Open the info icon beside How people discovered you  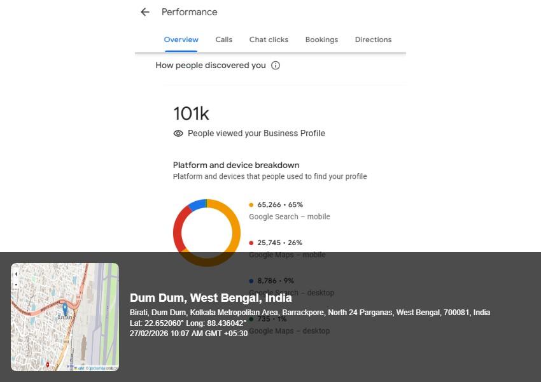coord(276,66)
